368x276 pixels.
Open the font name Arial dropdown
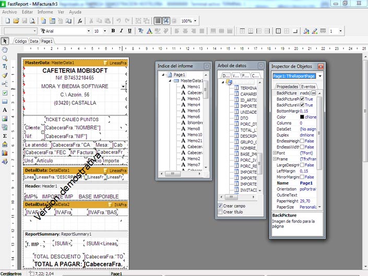tap(89, 31)
